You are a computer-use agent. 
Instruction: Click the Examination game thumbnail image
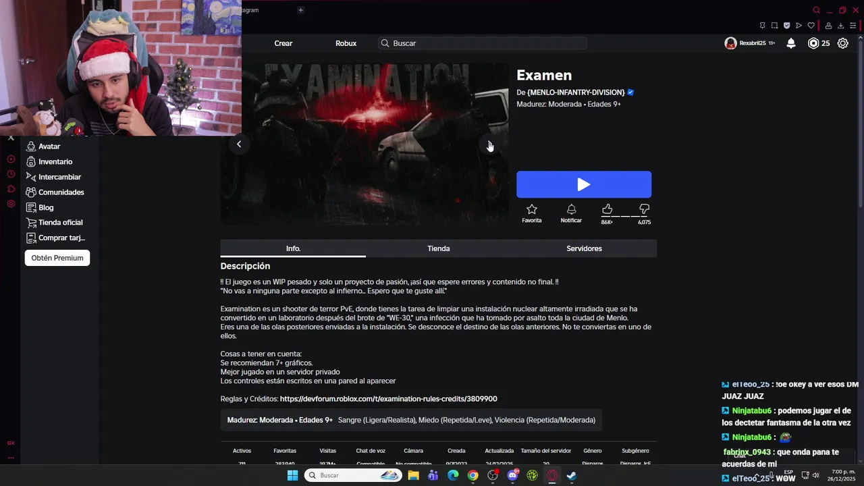click(x=364, y=144)
